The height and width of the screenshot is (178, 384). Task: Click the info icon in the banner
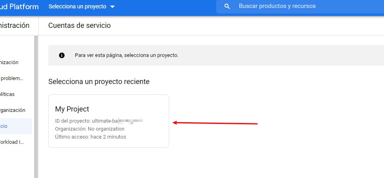[62, 55]
